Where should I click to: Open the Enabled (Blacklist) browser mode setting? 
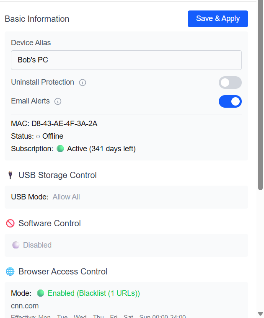[94, 293]
